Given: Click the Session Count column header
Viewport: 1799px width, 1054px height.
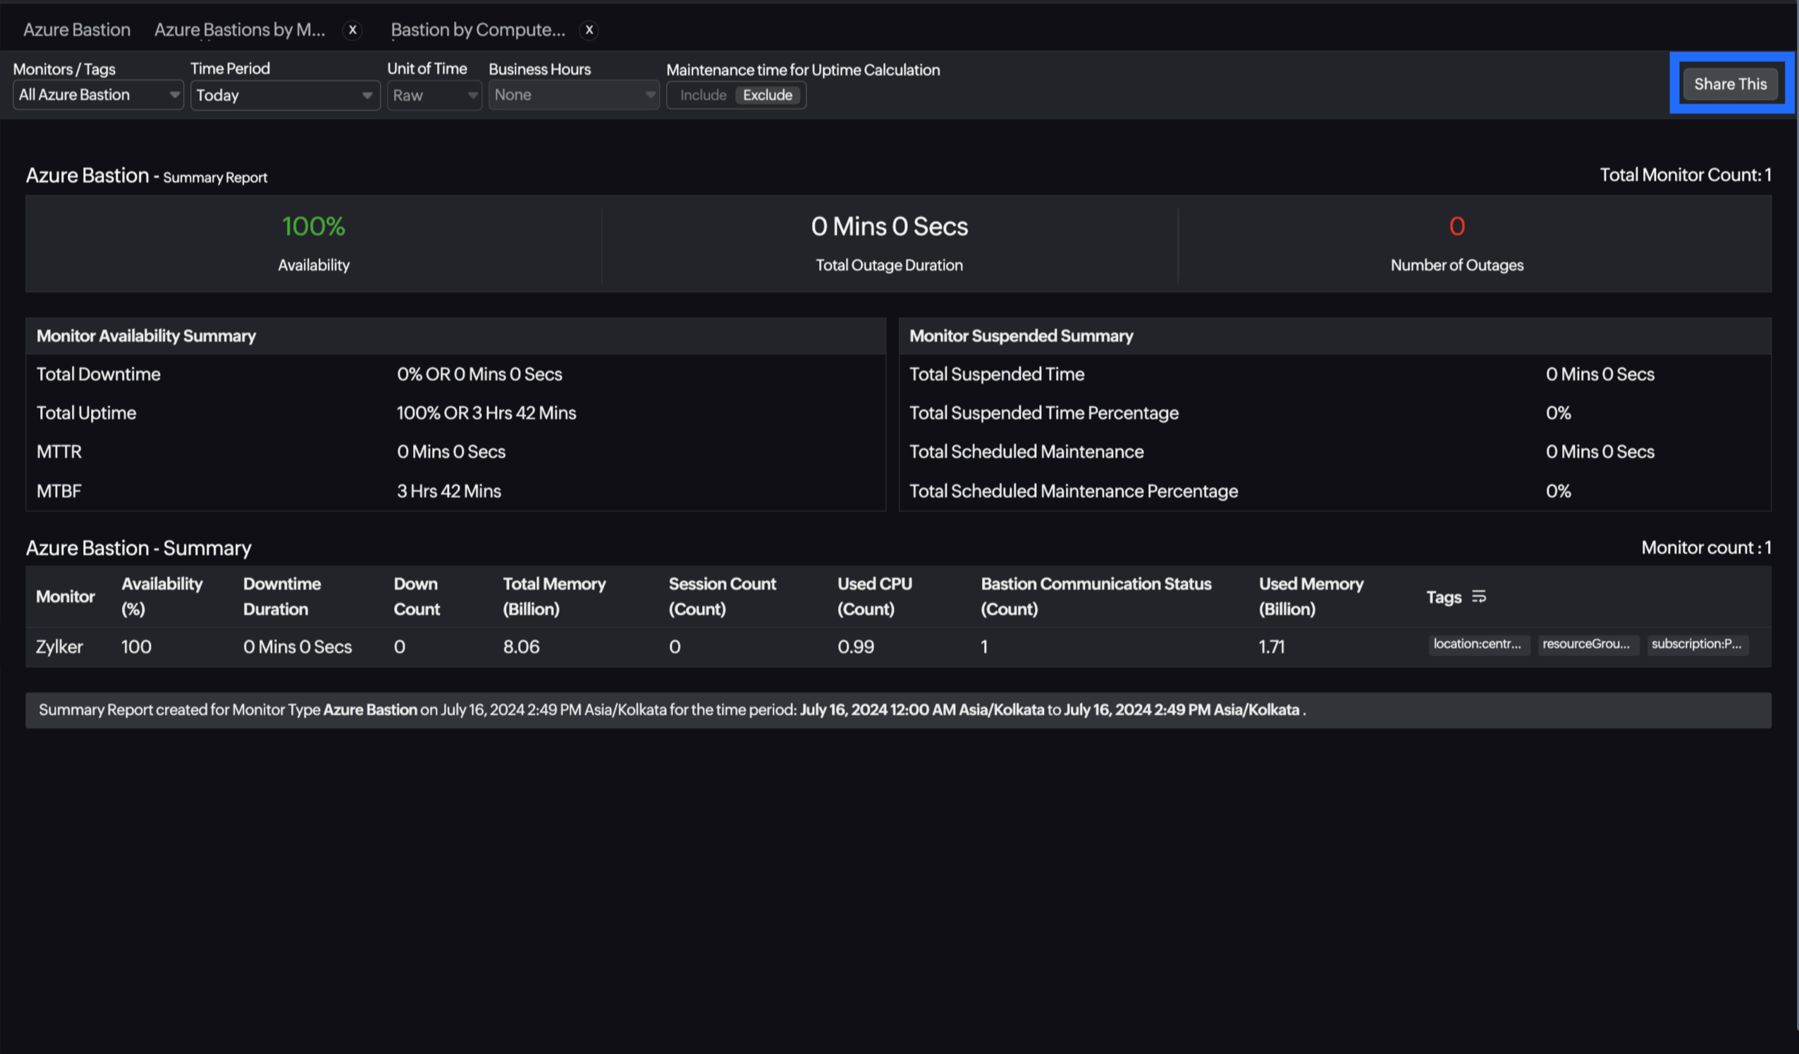Looking at the screenshot, I should click(721, 596).
